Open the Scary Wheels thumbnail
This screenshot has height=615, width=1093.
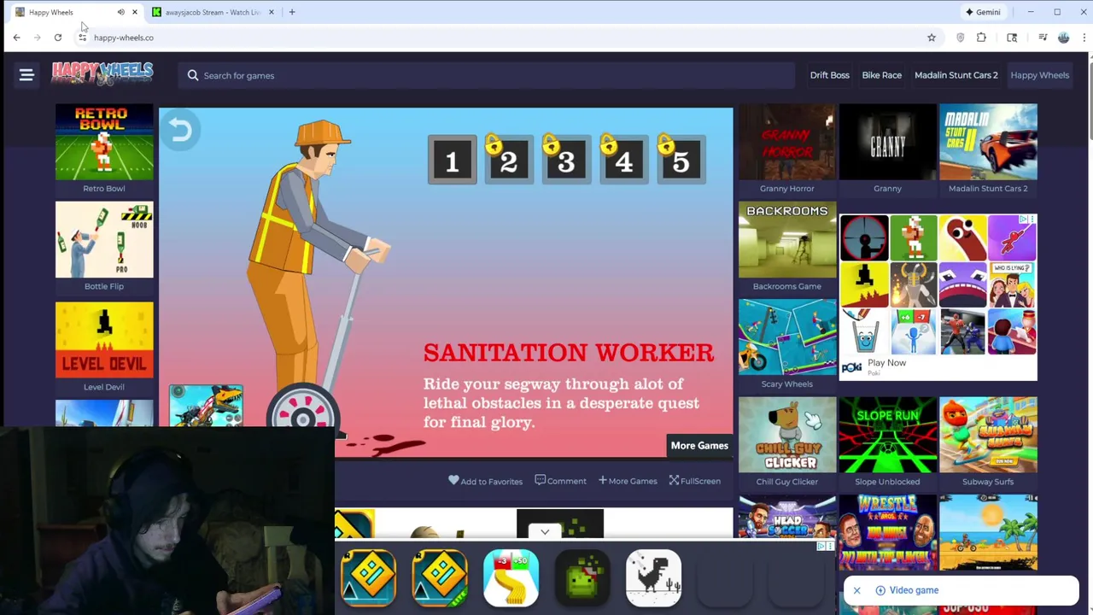787,337
